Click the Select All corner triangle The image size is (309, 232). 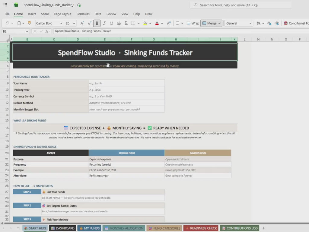(8, 40)
